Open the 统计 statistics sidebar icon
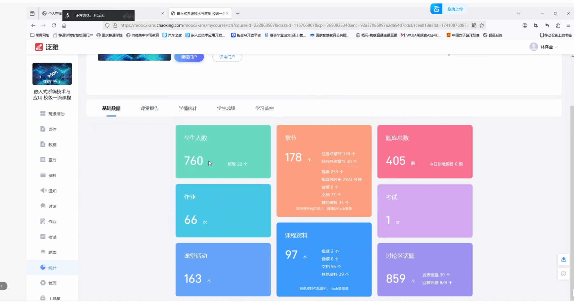This screenshot has width=574, height=302. coord(43,267)
